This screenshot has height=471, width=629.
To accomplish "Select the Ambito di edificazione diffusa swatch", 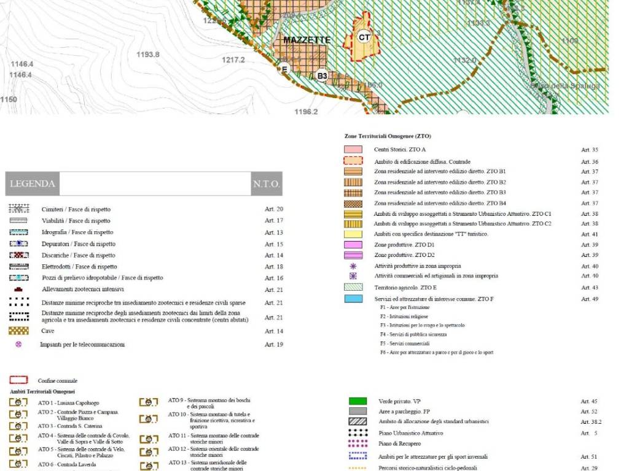I will 353,161.
